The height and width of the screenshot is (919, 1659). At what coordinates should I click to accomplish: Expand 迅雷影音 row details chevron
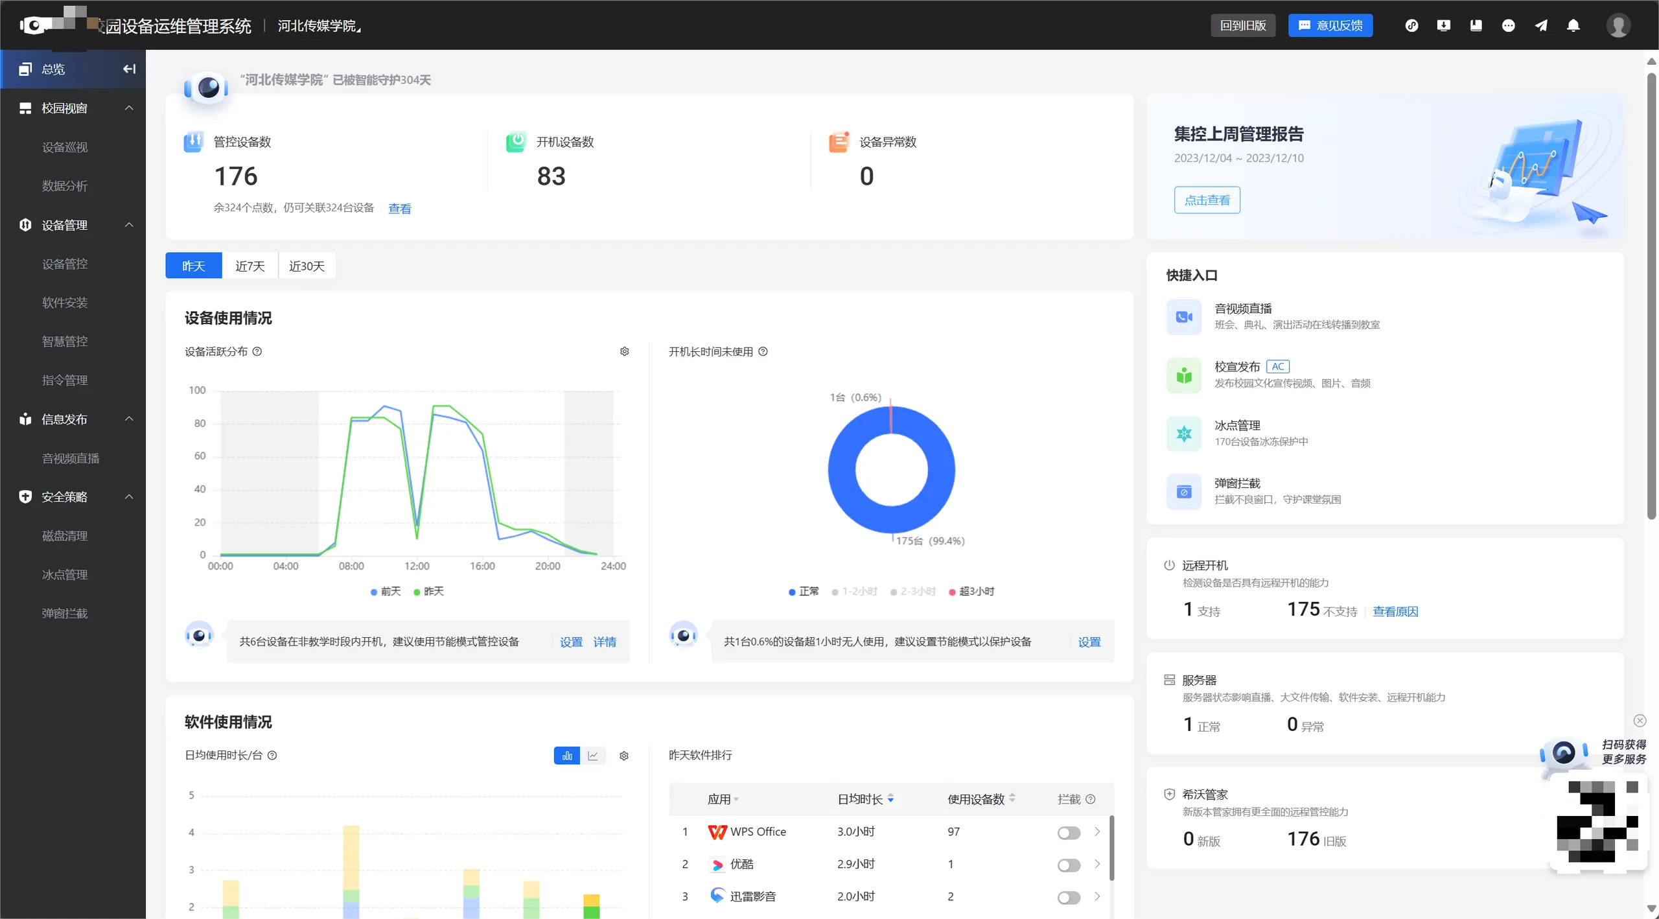click(1097, 896)
